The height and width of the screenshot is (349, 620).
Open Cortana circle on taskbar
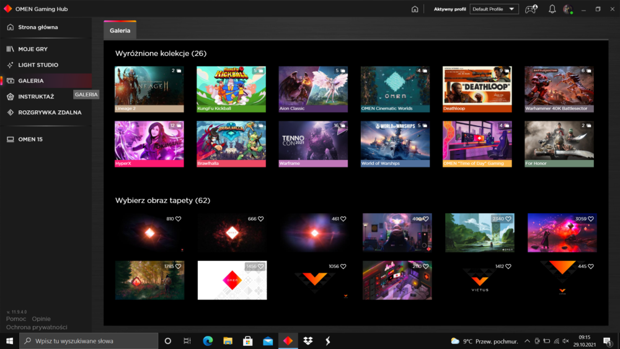tap(167, 341)
